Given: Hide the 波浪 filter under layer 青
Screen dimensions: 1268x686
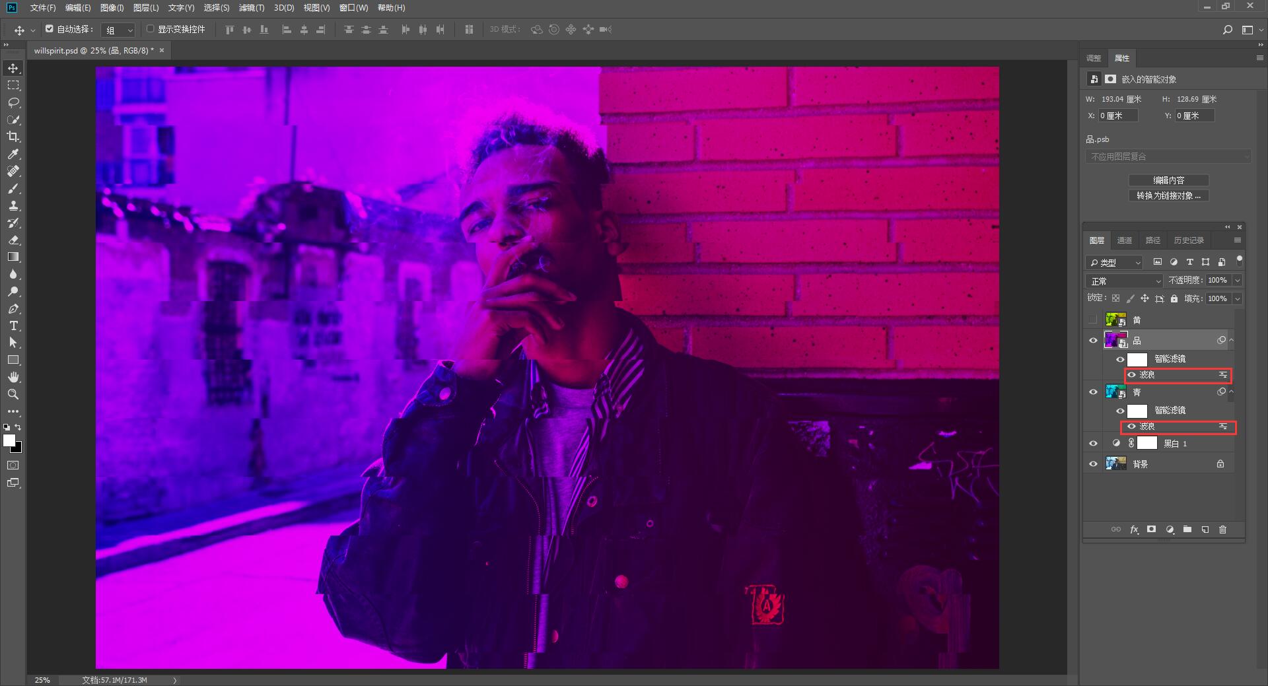Looking at the screenshot, I should point(1131,427).
